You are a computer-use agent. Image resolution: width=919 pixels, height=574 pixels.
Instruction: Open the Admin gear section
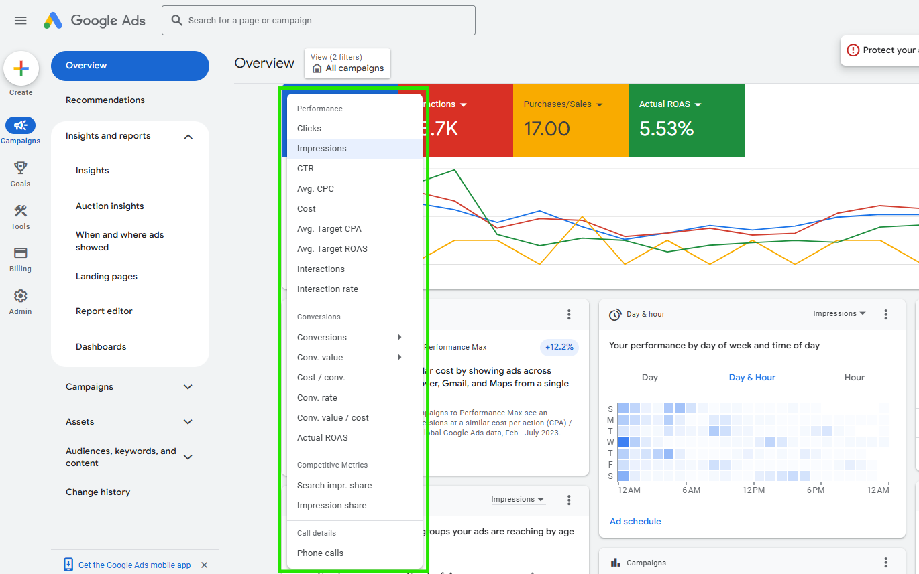[x=20, y=296]
